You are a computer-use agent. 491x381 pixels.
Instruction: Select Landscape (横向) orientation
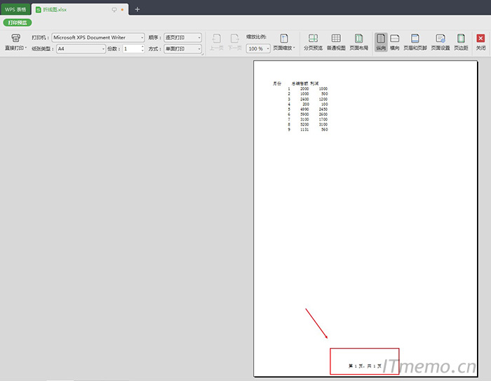(395, 39)
